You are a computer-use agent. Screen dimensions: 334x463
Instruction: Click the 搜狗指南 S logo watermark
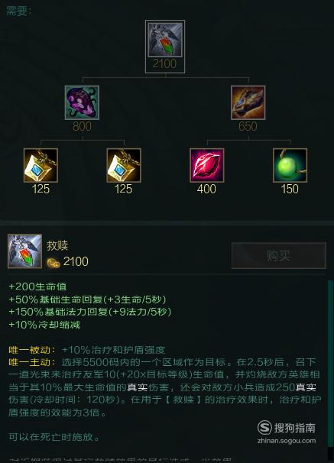264,427
